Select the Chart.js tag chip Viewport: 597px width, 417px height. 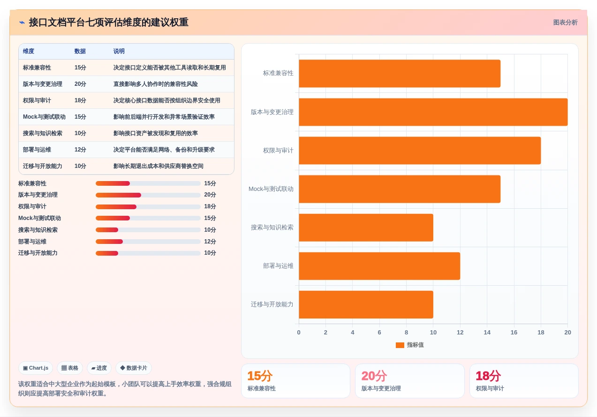pyautogui.click(x=36, y=368)
